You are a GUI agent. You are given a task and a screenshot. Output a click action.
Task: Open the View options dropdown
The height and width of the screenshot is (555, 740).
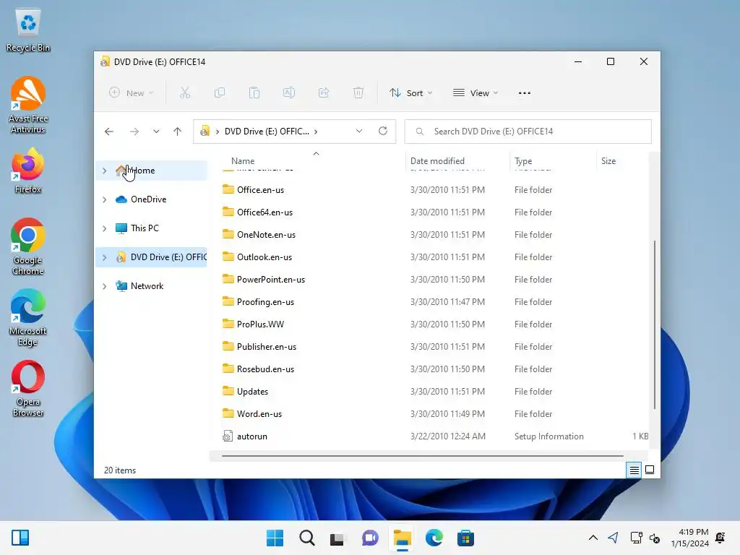click(476, 93)
